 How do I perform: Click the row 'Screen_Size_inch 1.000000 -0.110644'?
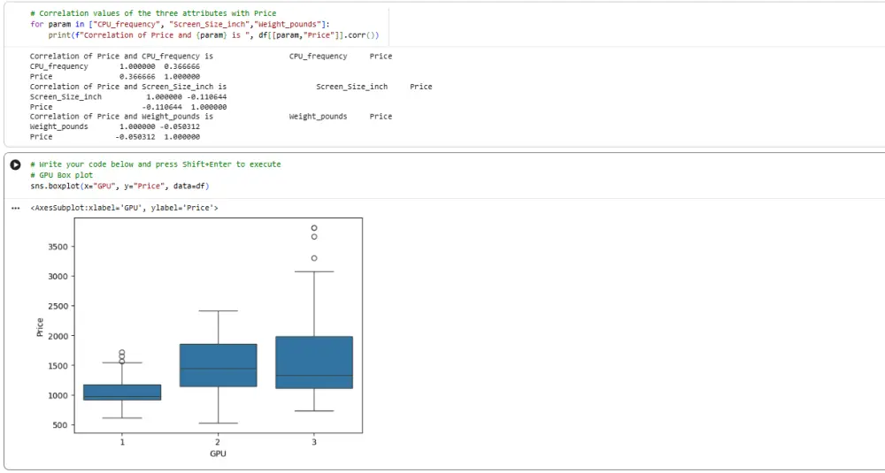128,96
